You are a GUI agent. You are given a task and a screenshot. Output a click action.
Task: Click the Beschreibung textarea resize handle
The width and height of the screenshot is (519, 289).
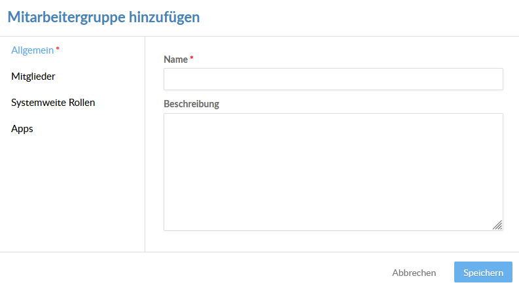[497, 225]
